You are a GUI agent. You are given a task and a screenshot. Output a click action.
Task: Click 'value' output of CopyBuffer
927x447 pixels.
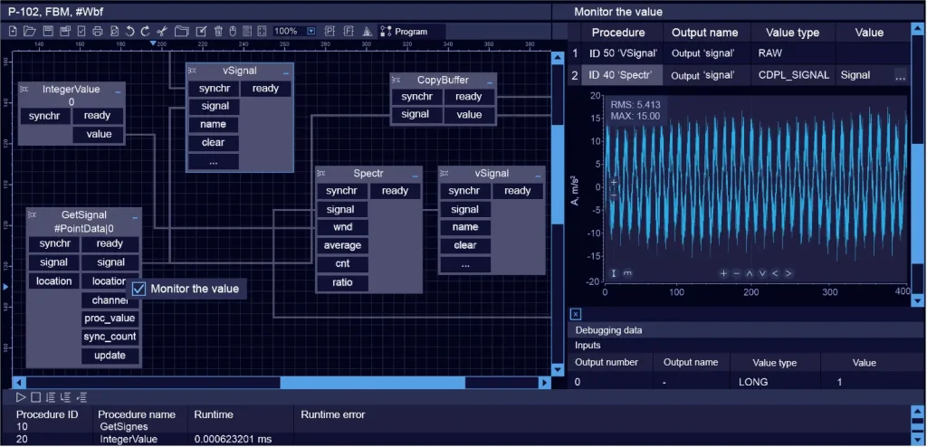pos(470,115)
